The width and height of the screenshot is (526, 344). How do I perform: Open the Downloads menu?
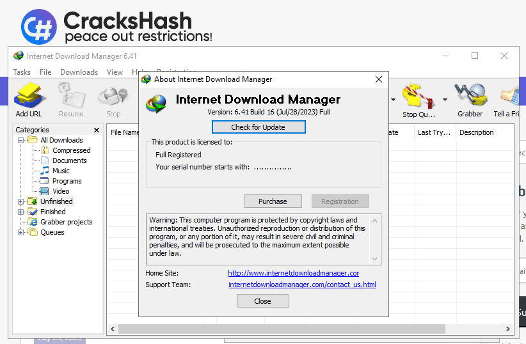point(79,72)
